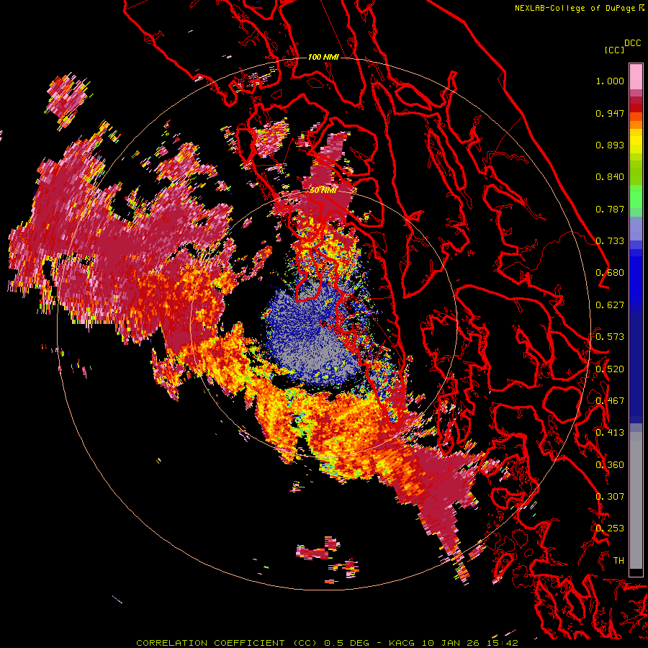The height and width of the screenshot is (648, 648).
Task: Click the radar site marker at the scan center
Action: (x=323, y=323)
